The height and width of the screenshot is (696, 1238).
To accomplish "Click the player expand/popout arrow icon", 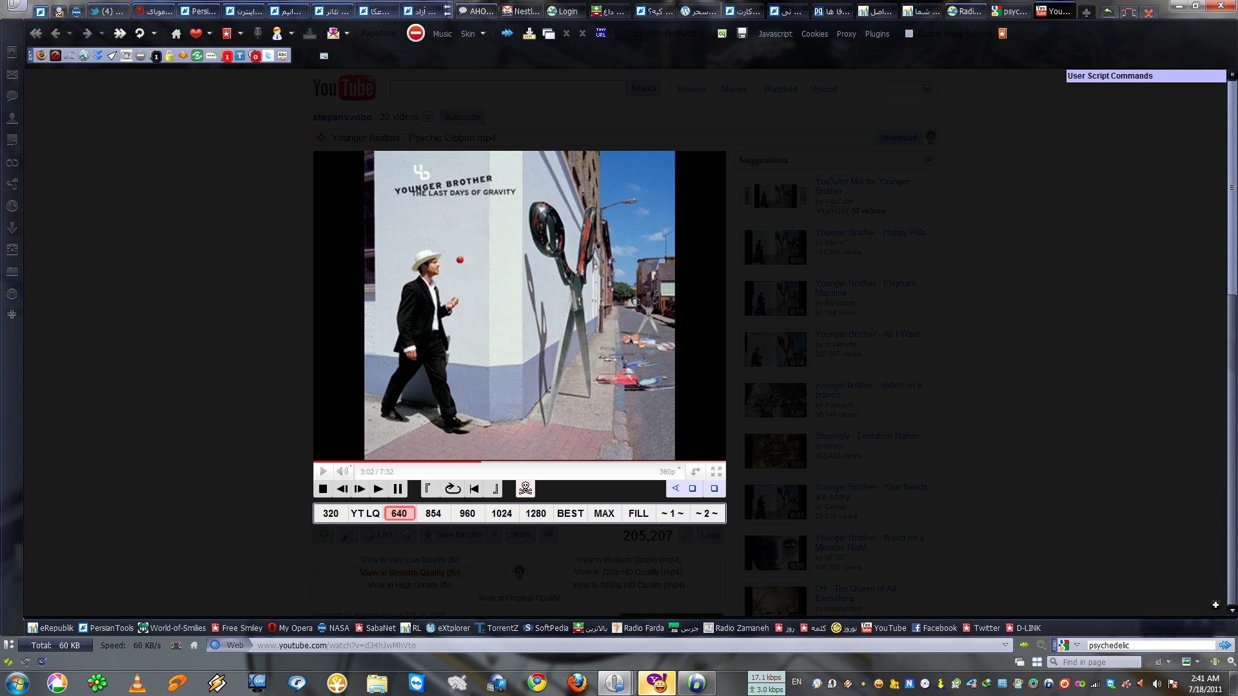I will [x=695, y=472].
